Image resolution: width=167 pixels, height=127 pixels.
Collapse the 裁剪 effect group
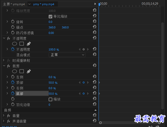click(x=4, y=66)
